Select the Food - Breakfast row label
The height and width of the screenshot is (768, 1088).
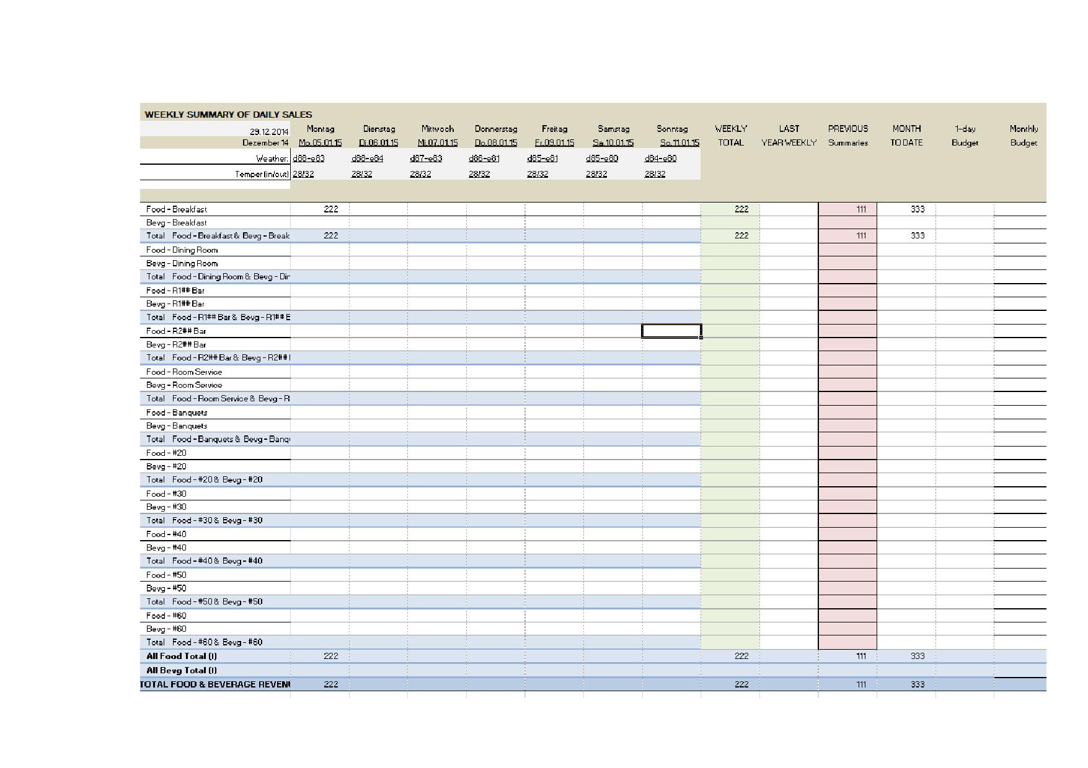[177, 209]
